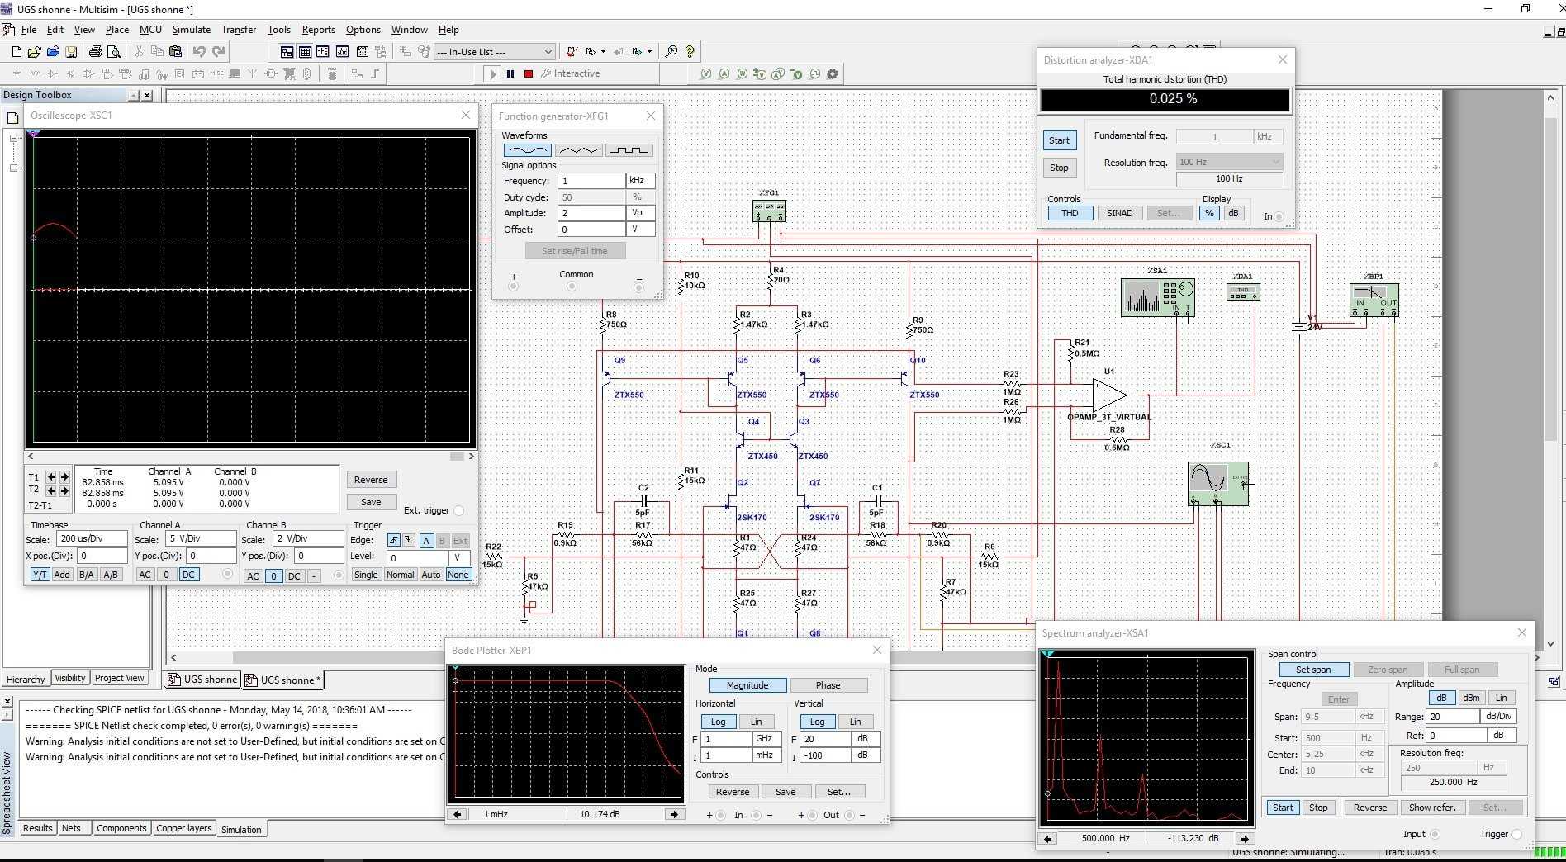Click the schematic vertical scrollbar thumb
Viewport: 1566px width, 862px height.
pos(1550,280)
